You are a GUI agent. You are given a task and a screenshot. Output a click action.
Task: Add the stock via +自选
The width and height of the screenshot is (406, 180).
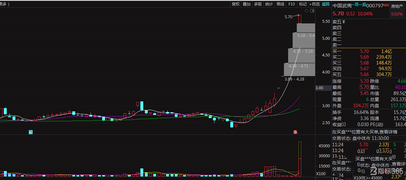(x=314, y=4)
